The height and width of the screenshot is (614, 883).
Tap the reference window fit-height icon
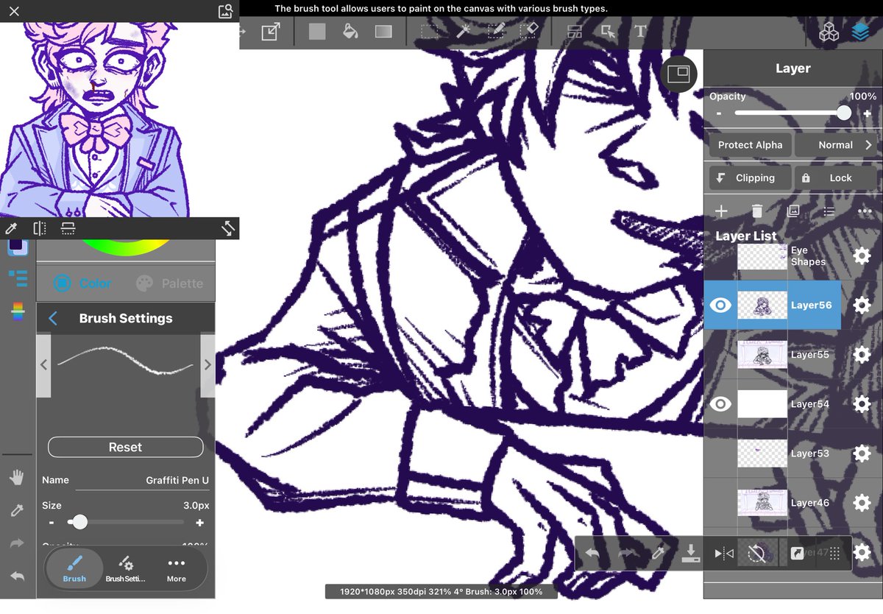[x=68, y=228]
